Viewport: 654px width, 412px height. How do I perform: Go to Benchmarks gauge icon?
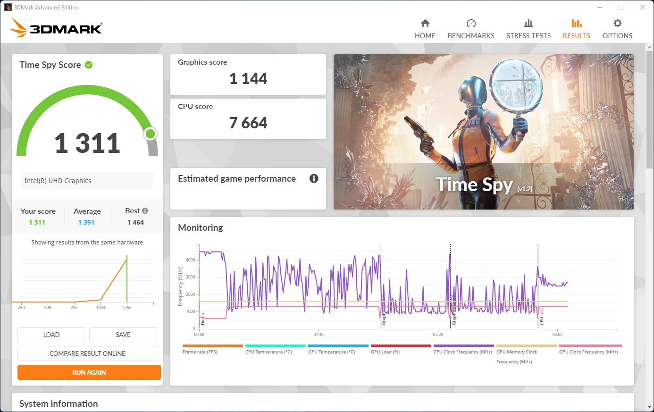pyautogui.click(x=471, y=23)
